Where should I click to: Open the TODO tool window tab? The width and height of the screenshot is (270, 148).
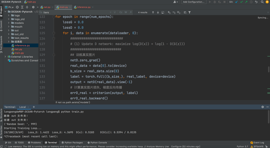click(19, 143)
